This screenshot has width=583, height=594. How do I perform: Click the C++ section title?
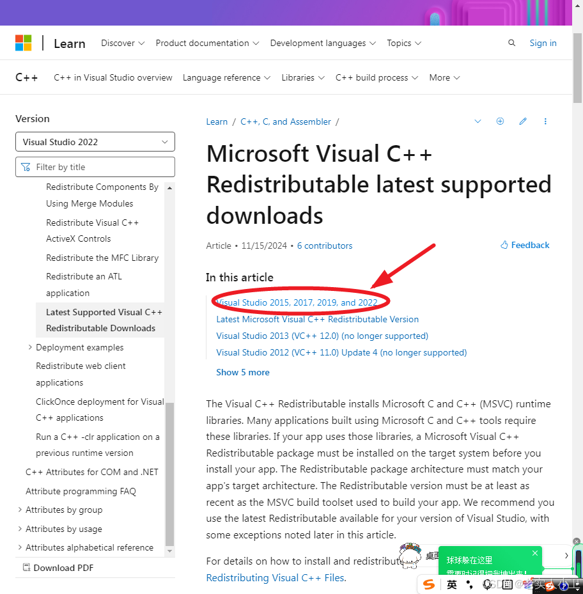click(x=26, y=77)
